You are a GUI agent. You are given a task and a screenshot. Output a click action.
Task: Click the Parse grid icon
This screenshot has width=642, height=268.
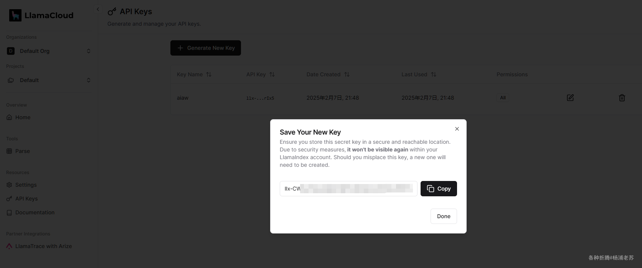9,151
